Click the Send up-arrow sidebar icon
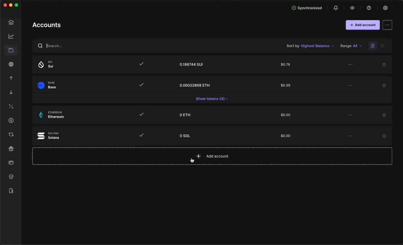 [11, 78]
